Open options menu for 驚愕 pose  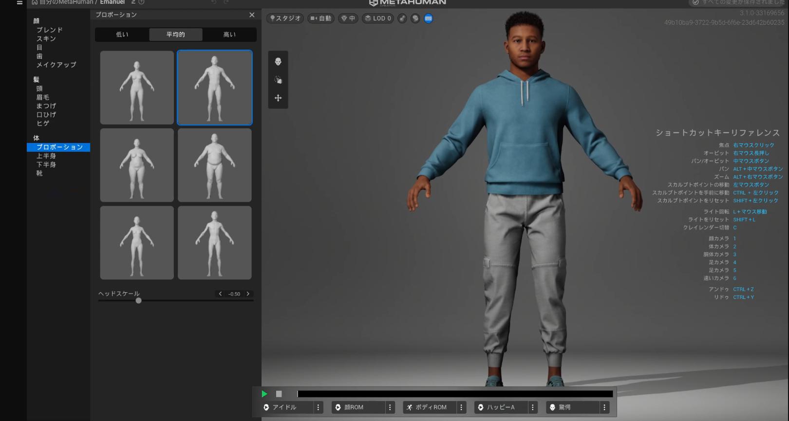coord(604,407)
